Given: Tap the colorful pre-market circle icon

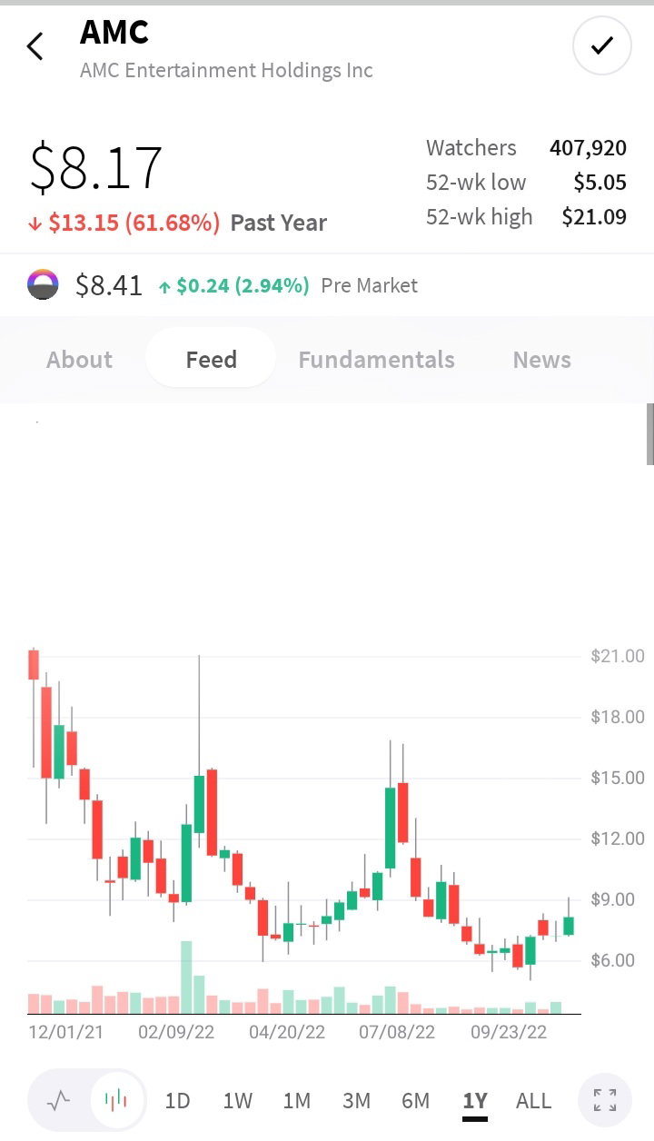Looking at the screenshot, I should [44, 285].
